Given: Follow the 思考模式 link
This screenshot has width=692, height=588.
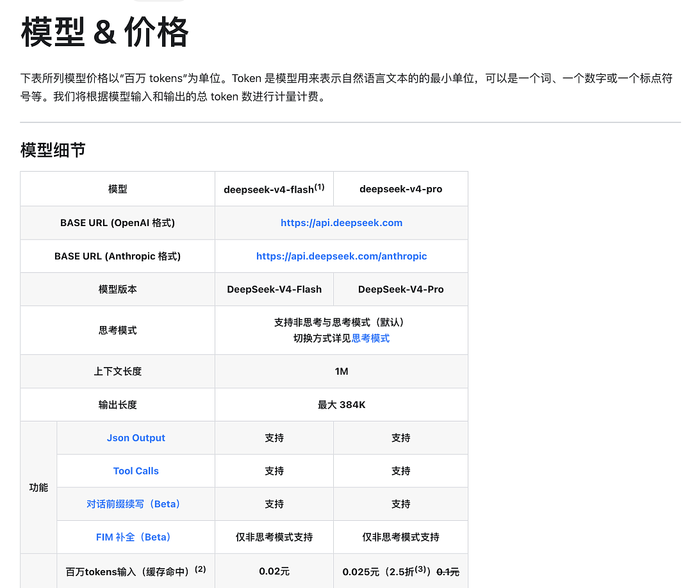Looking at the screenshot, I should tap(370, 338).
